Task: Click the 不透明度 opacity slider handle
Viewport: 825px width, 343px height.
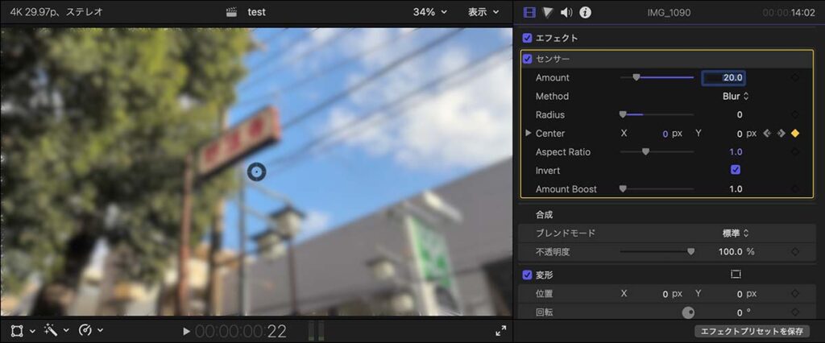Action: pyautogui.click(x=690, y=251)
